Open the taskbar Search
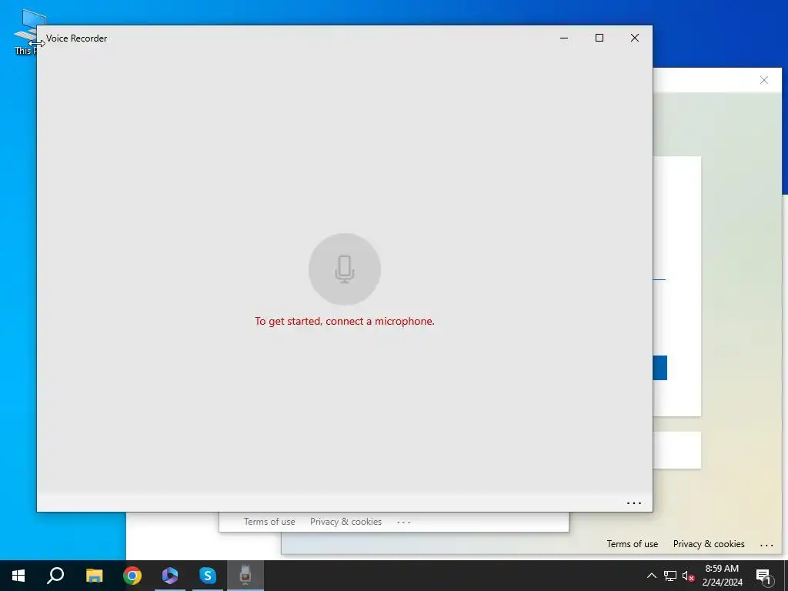788x591 pixels. tap(55, 576)
